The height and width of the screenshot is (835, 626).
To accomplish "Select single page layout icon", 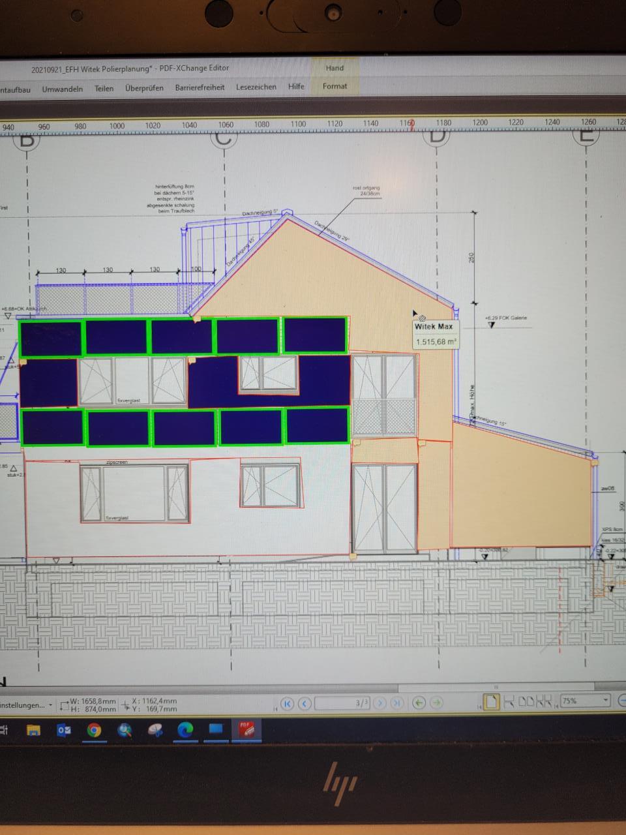I will pos(492,702).
